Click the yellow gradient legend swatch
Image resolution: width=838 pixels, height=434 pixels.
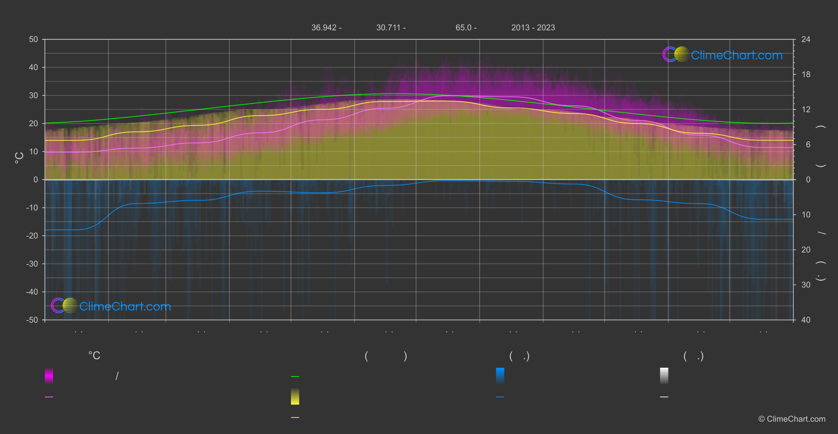[x=295, y=397]
